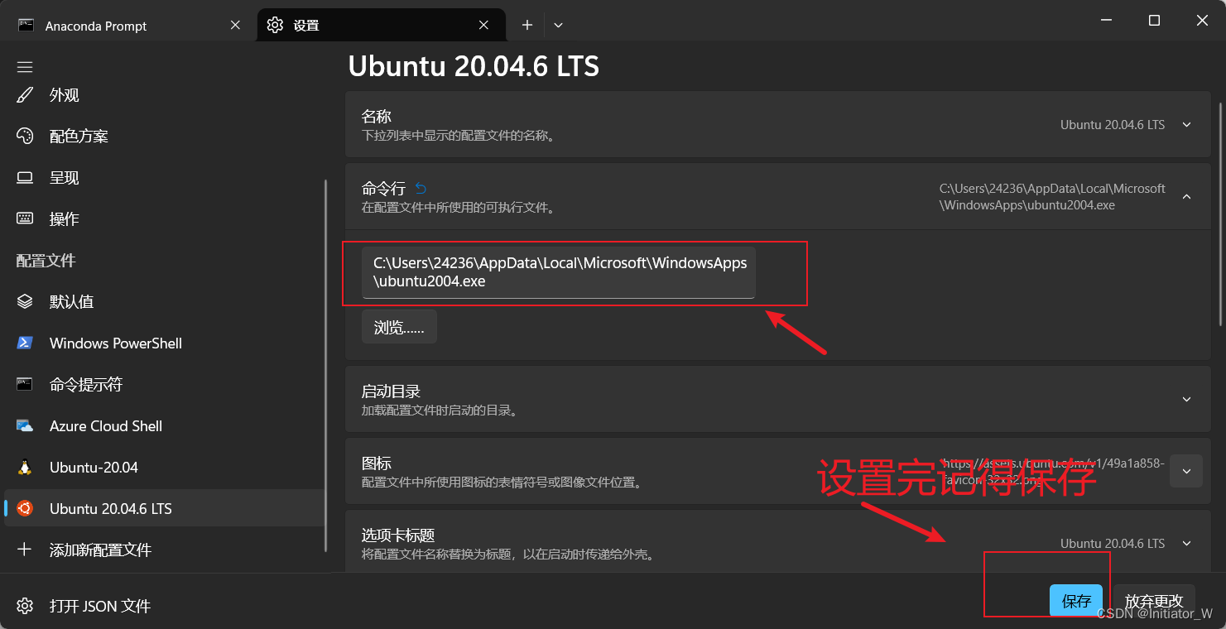Click the Defaults layers icon
This screenshot has width=1226, height=629.
pos(25,301)
